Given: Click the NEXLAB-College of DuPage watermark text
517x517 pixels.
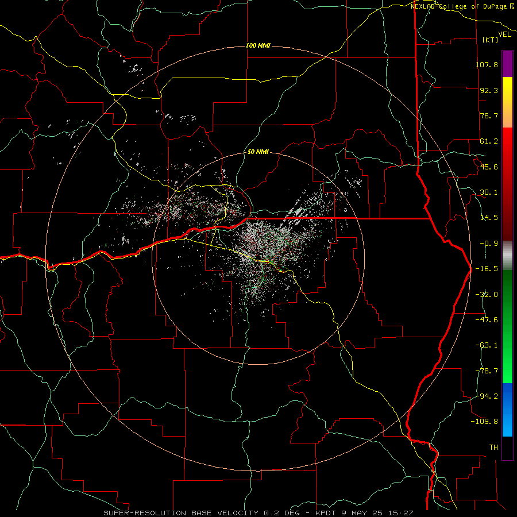Looking at the screenshot, I should click(x=462, y=6).
